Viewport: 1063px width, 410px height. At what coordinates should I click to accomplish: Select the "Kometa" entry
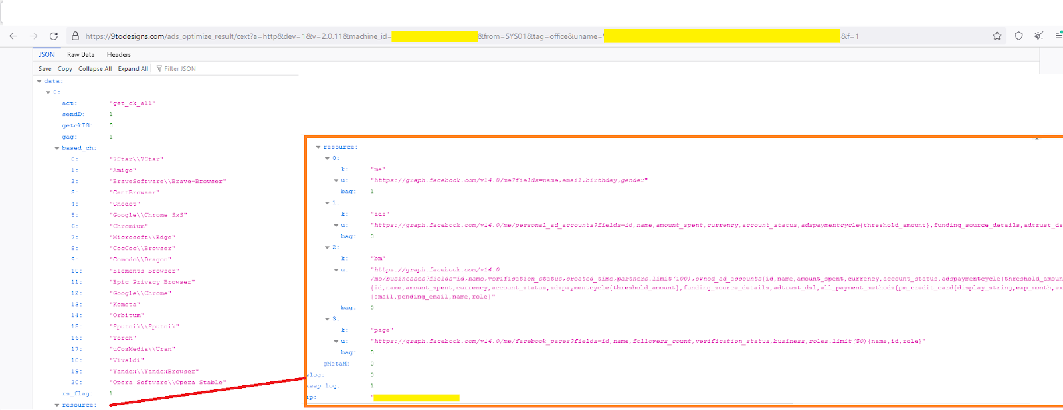point(125,304)
